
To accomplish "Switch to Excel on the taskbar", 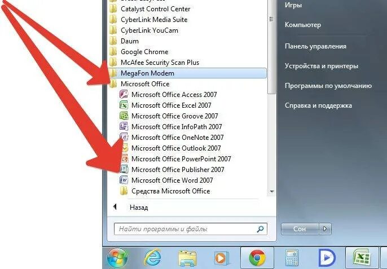I will (x=362, y=258).
